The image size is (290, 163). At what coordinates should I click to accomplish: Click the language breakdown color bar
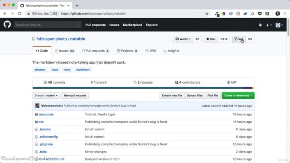(143, 88)
